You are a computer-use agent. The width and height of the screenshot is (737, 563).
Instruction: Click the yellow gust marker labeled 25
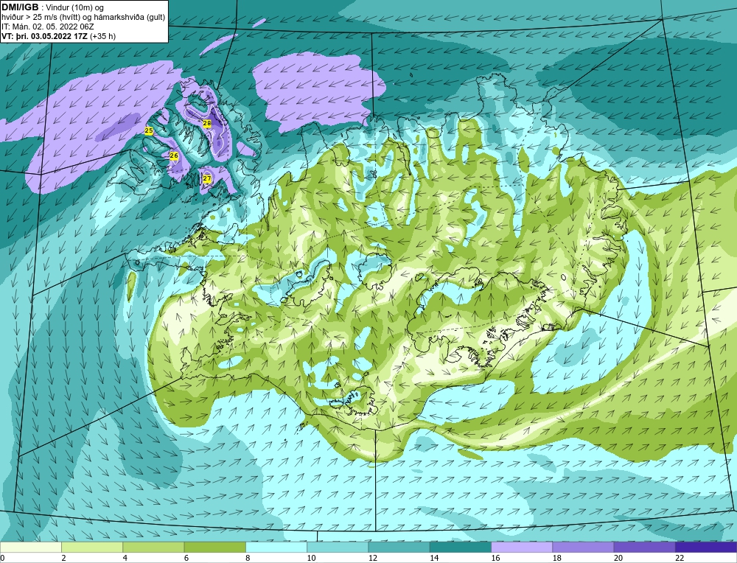pyautogui.click(x=149, y=130)
